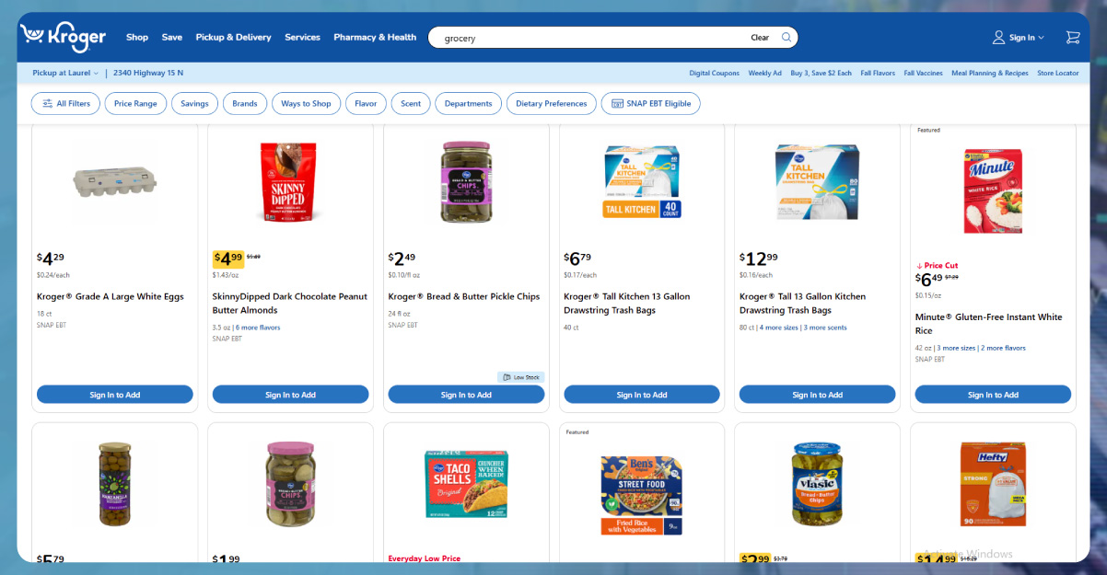Click the Sign In user icon
The image size is (1107, 575).
point(998,38)
